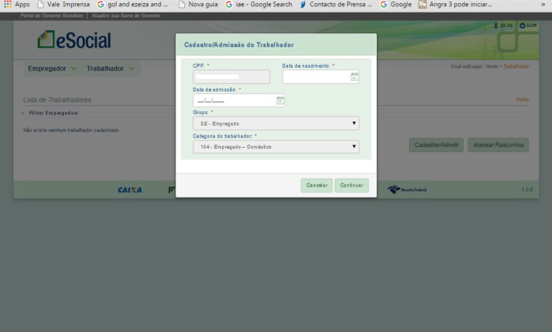Click the Continuar button
The image size is (552, 332).
click(x=351, y=185)
